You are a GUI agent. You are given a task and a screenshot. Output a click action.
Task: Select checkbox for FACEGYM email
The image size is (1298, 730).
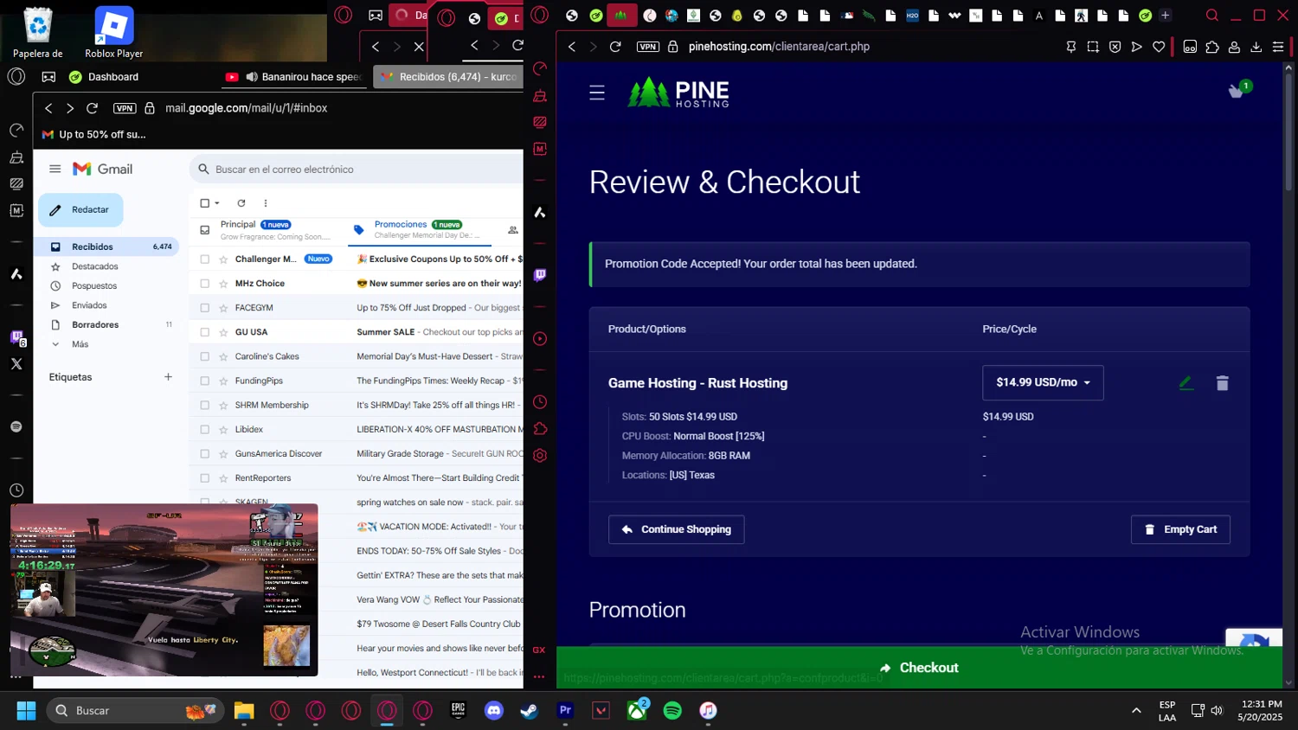click(x=205, y=307)
